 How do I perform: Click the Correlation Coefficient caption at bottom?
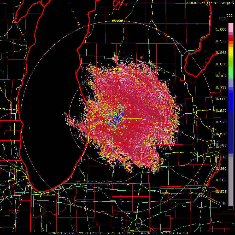click(x=119, y=233)
